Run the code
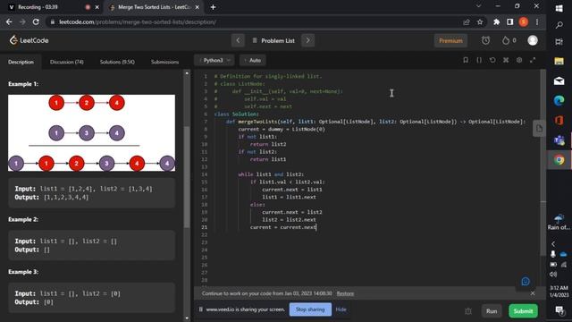Viewport: 572px width, 322px height. tap(492, 311)
